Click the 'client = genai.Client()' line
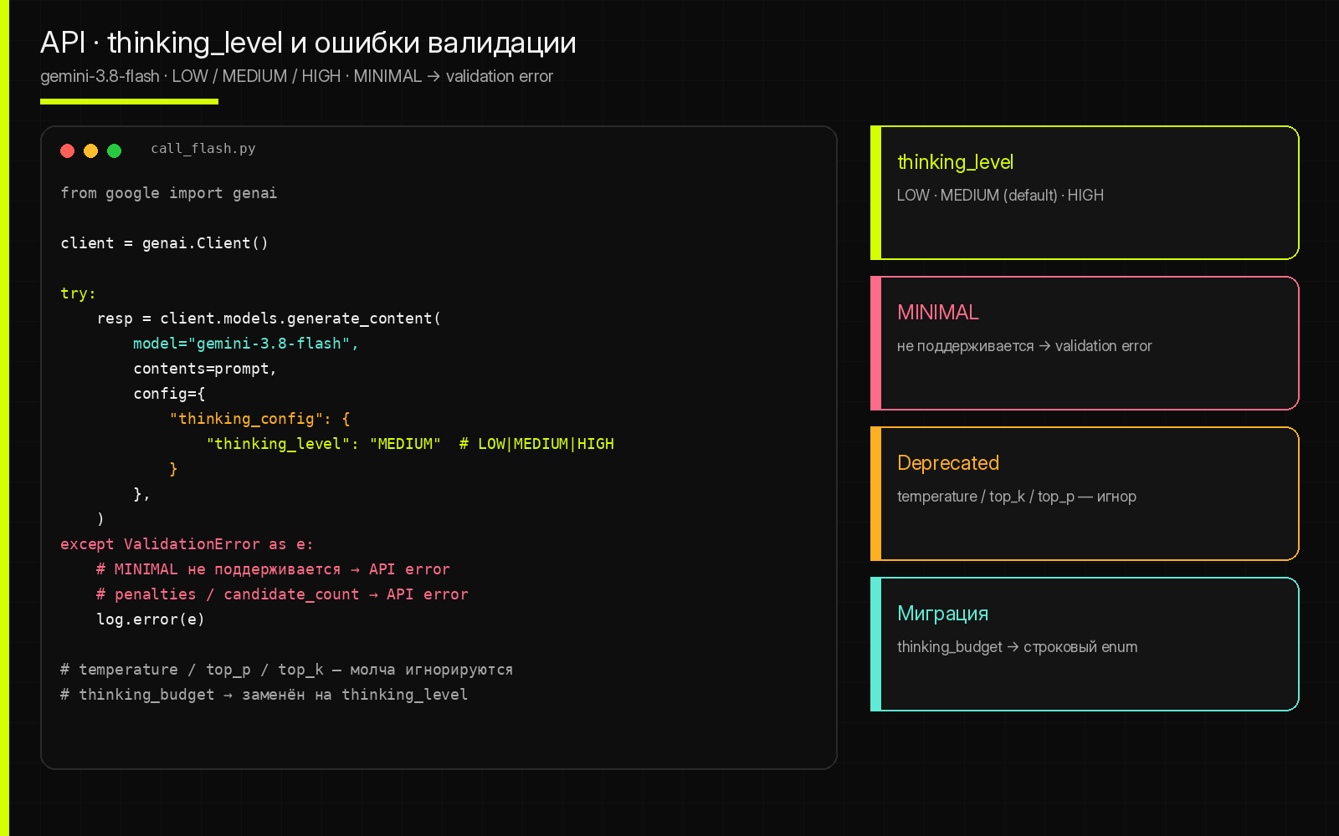Screen dimensions: 1339x836 coord(164,243)
